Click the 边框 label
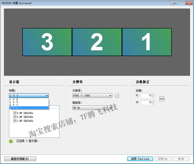194x164 pixels. [139, 90]
